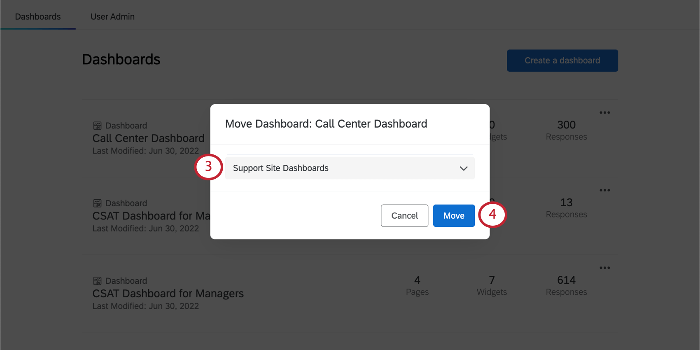Click the 614 Responses count
This screenshot has height=350, width=700.
click(x=566, y=280)
